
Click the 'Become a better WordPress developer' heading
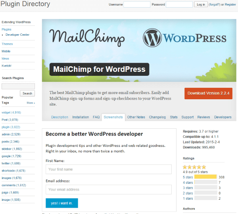(94, 134)
